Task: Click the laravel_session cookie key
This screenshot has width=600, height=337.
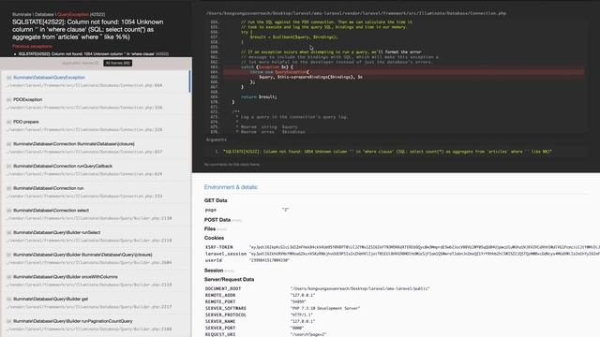Action: (226, 254)
